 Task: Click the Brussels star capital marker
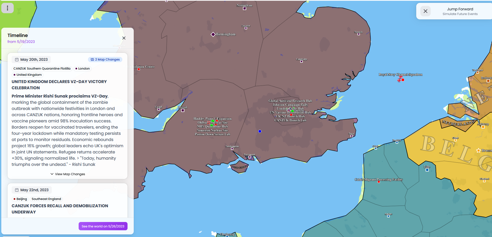pos(479,150)
